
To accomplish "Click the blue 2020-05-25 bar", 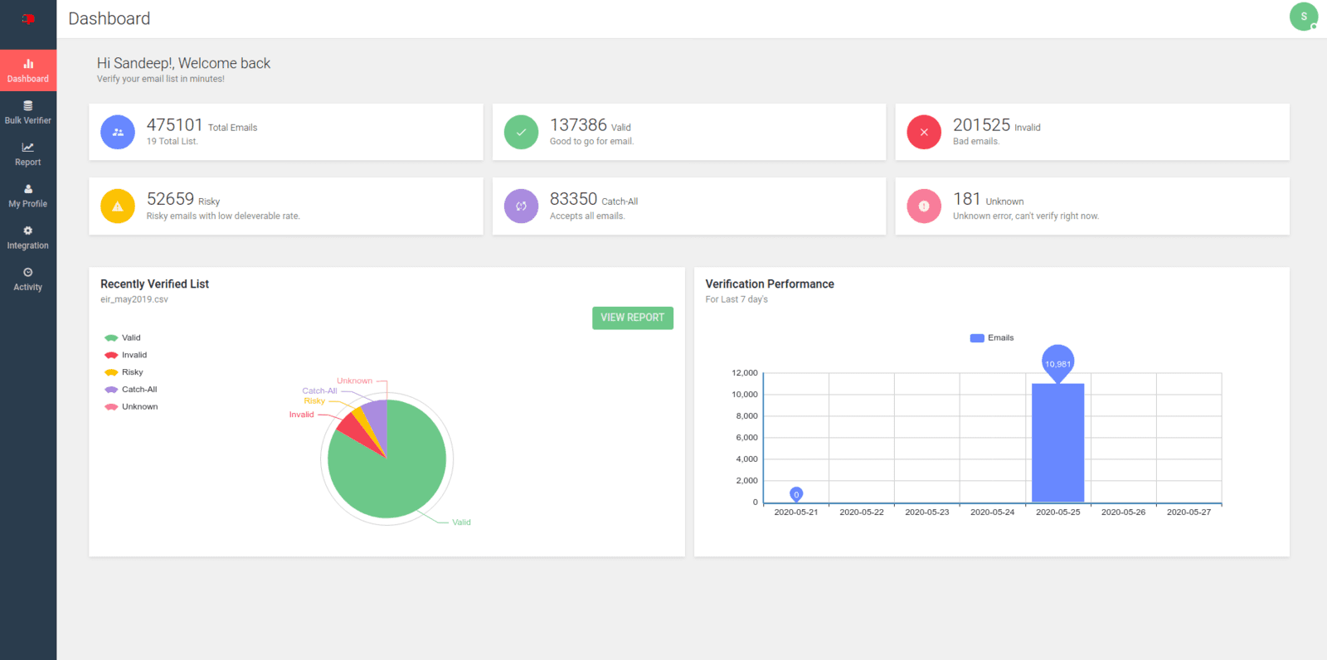I will pos(1057,443).
